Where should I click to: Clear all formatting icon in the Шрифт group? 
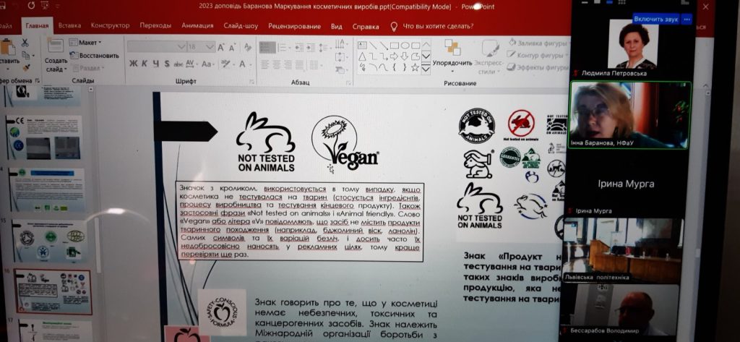248,47
